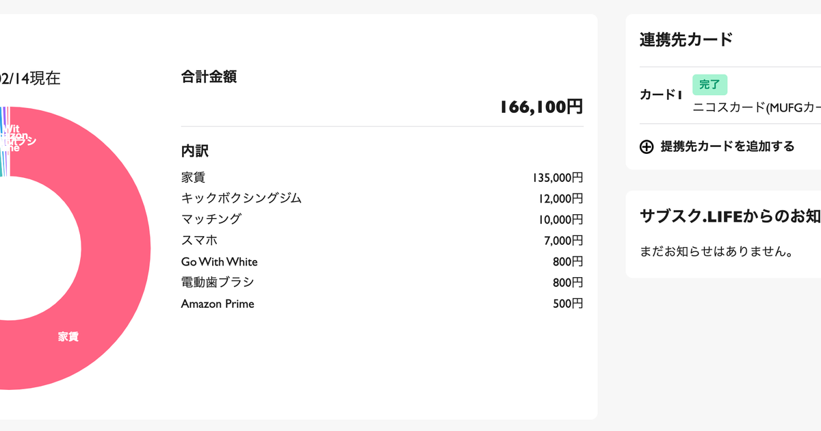Select the 家賃 row in the breakdown
The height and width of the screenshot is (431, 821).
[x=382, y=178]
